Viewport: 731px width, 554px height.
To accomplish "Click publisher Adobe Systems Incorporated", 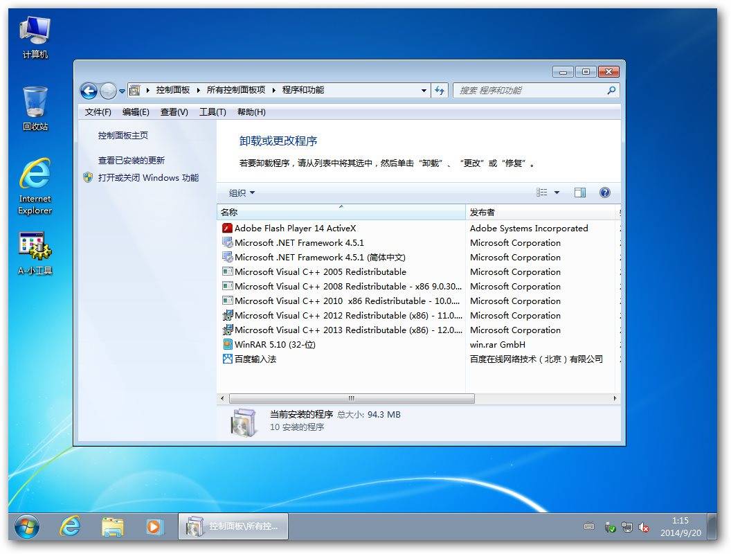I will pos(529,228).
